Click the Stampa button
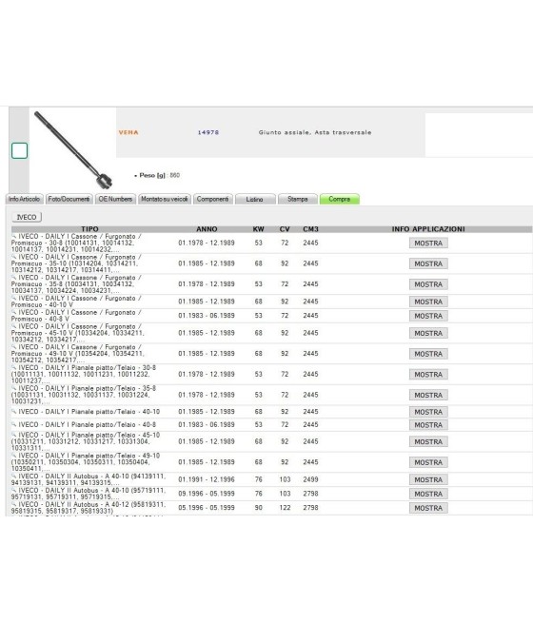Viewport: 533px width, 623px height. tap(298, 199)
